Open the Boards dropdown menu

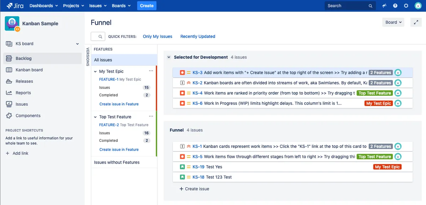121,6
